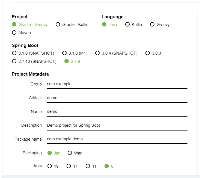Select Gradle - Kotlin project type
The height and width of the screenshot is (178, 200).
[72, 24]
